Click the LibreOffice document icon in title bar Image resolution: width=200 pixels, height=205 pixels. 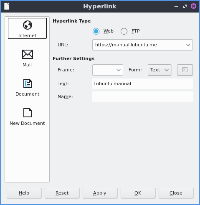coord(7,6)
